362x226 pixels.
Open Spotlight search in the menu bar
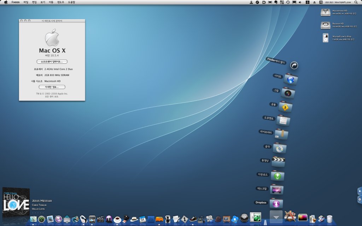tap(356, 2)
